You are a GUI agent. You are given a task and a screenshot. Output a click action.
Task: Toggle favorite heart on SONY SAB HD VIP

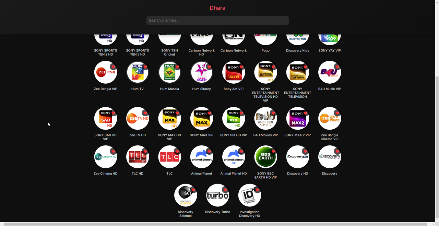113,113
